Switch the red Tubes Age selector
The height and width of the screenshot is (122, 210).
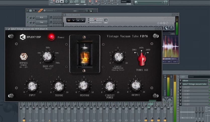click(x=141, y=59)
